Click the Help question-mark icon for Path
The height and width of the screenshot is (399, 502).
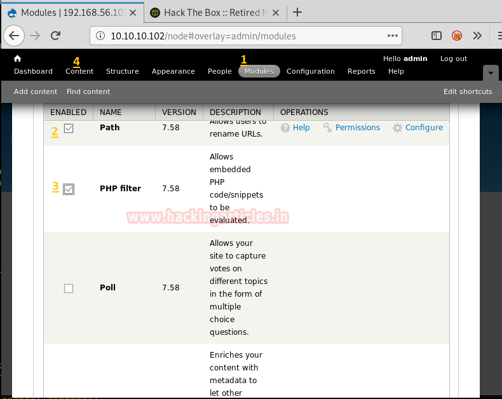click(x=285, y=128)
